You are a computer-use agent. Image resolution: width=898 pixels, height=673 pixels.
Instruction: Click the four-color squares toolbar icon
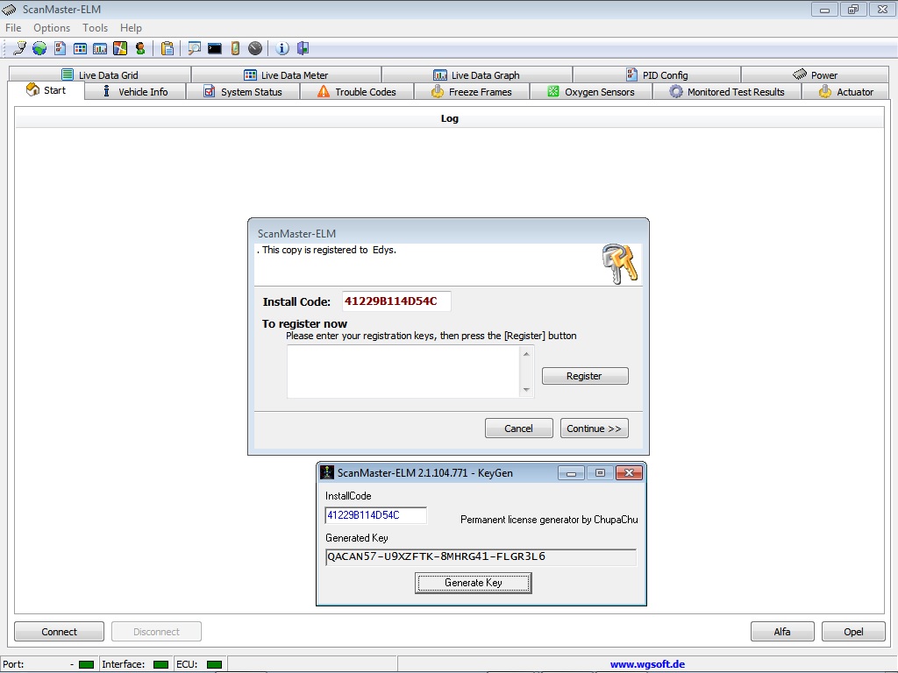[x=120, y=49]
